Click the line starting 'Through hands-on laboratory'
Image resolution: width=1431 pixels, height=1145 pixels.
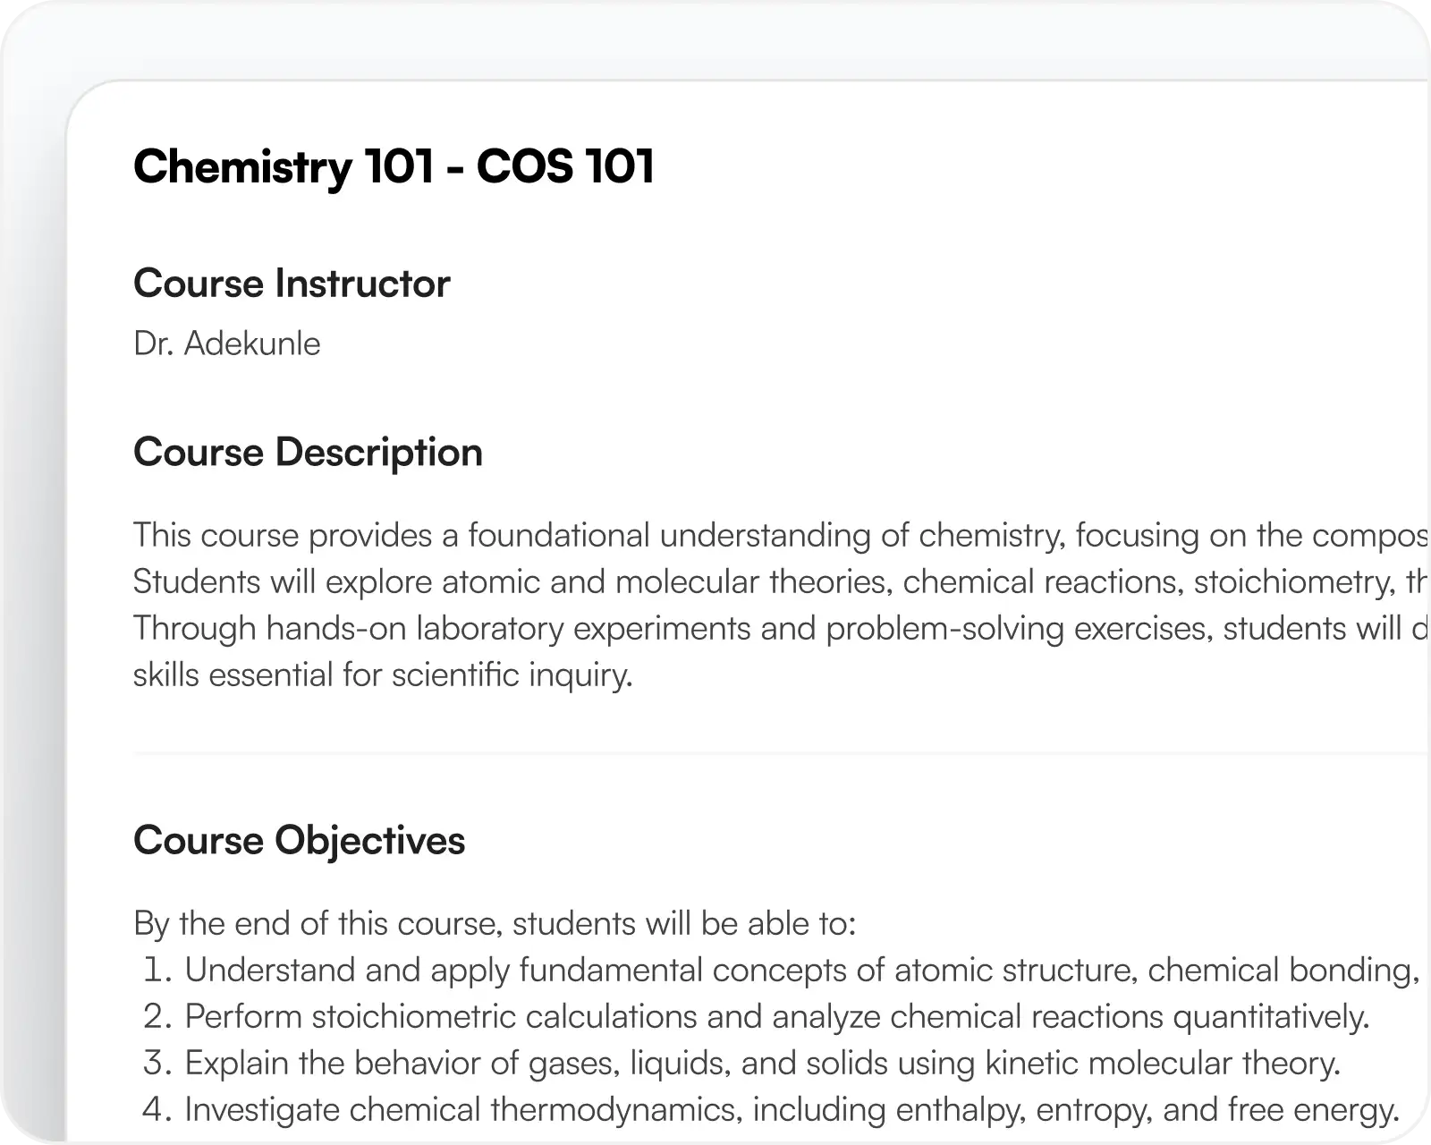(x=778, y=628)
